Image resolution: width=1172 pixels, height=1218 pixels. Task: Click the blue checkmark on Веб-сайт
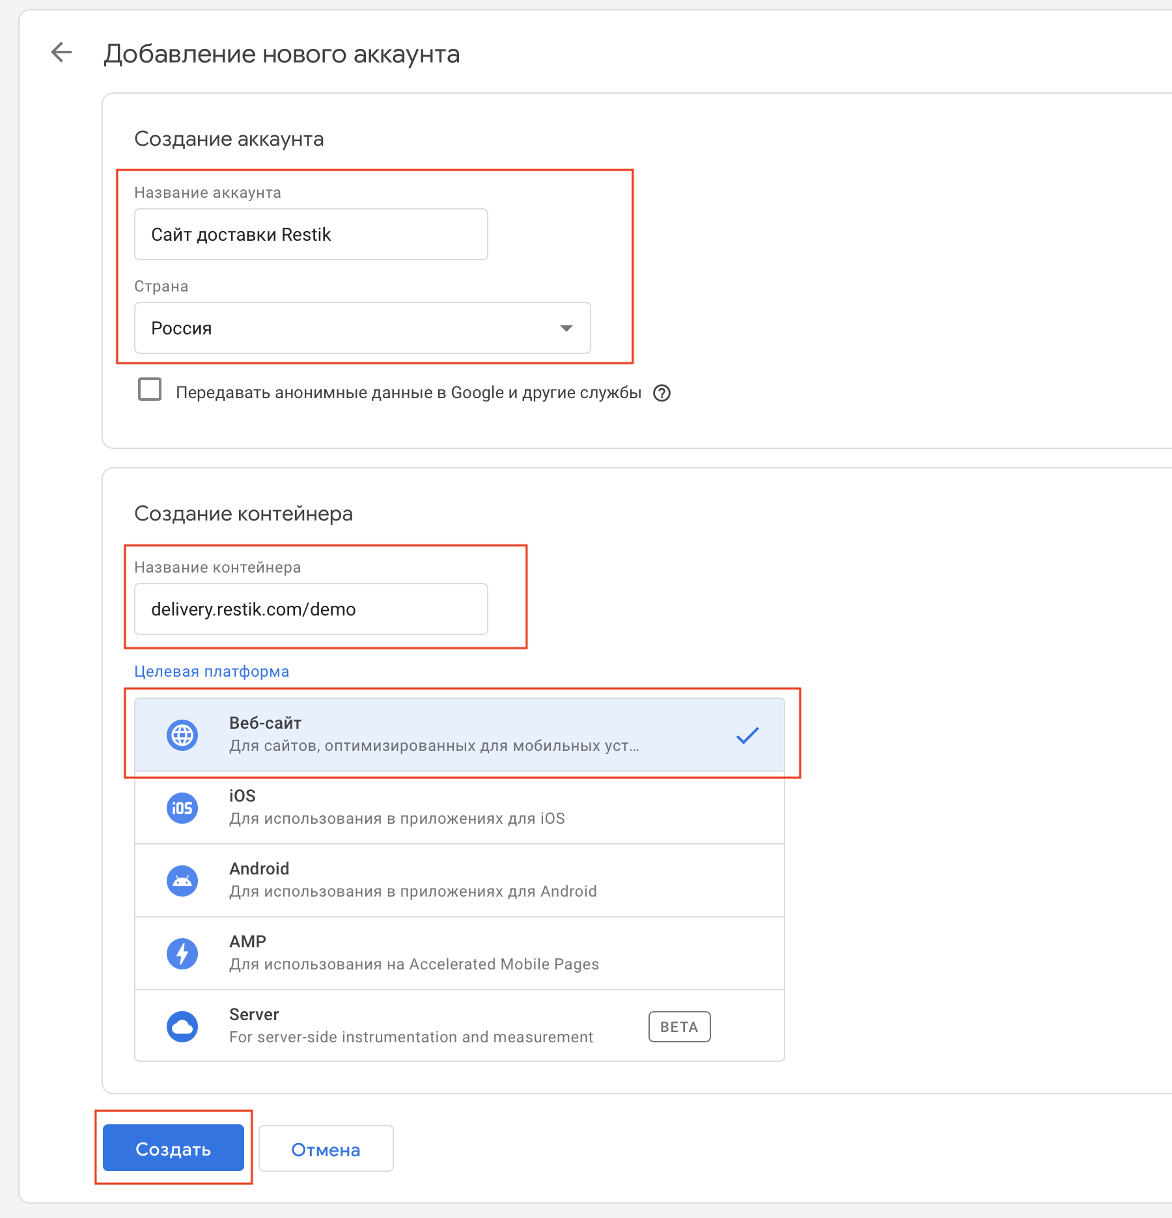click(x=747, y=735)
